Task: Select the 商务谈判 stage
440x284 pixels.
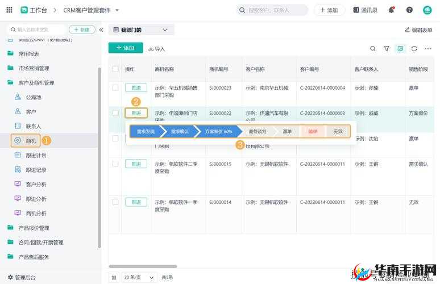Action: (x=258, y=131)
